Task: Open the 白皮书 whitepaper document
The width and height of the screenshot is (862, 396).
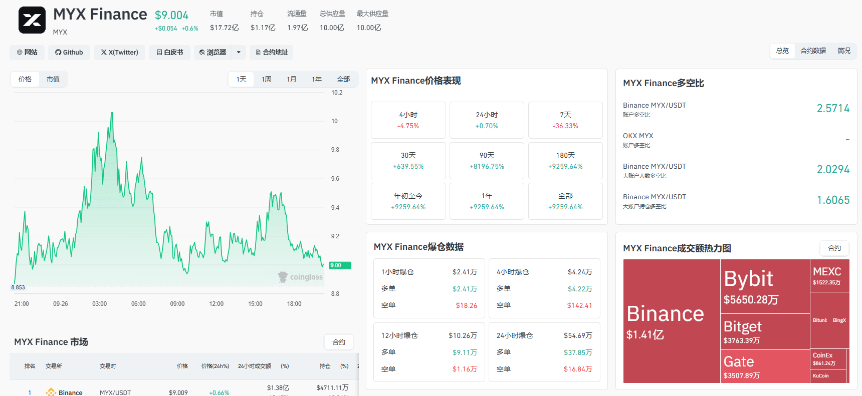Action: [169, 52]
